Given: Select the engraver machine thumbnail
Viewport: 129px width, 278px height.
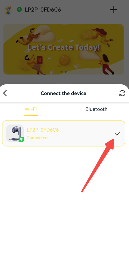Looking at the screenshot, I should pos(15,133).
